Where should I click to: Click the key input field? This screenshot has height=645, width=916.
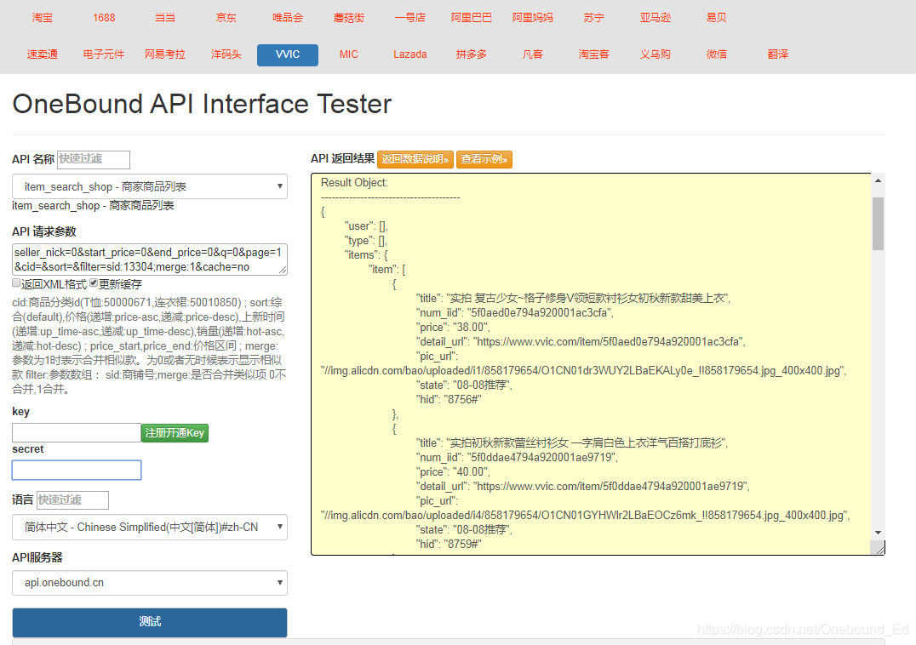[x=77, y=432]
